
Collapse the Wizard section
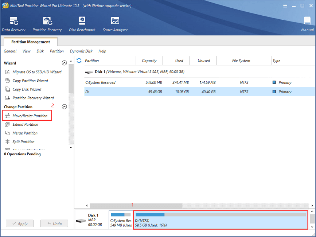[x=64, y=63]
